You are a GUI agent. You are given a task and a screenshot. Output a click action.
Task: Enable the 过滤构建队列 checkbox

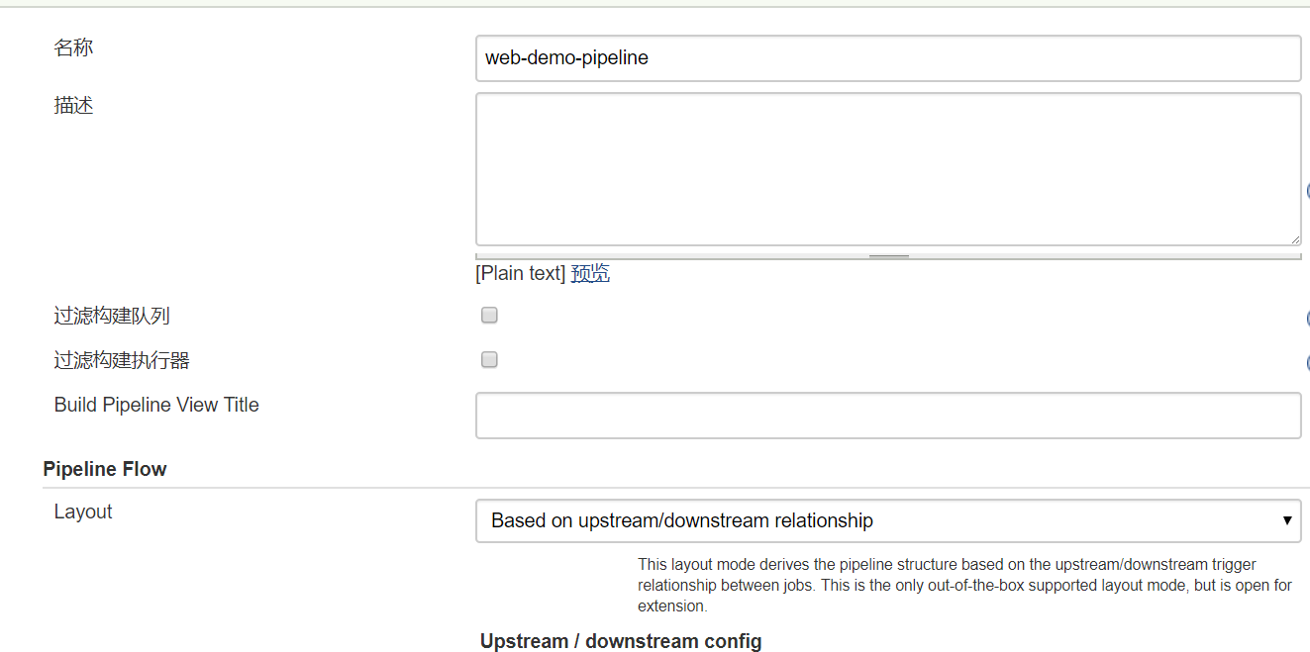pos(489,316)
